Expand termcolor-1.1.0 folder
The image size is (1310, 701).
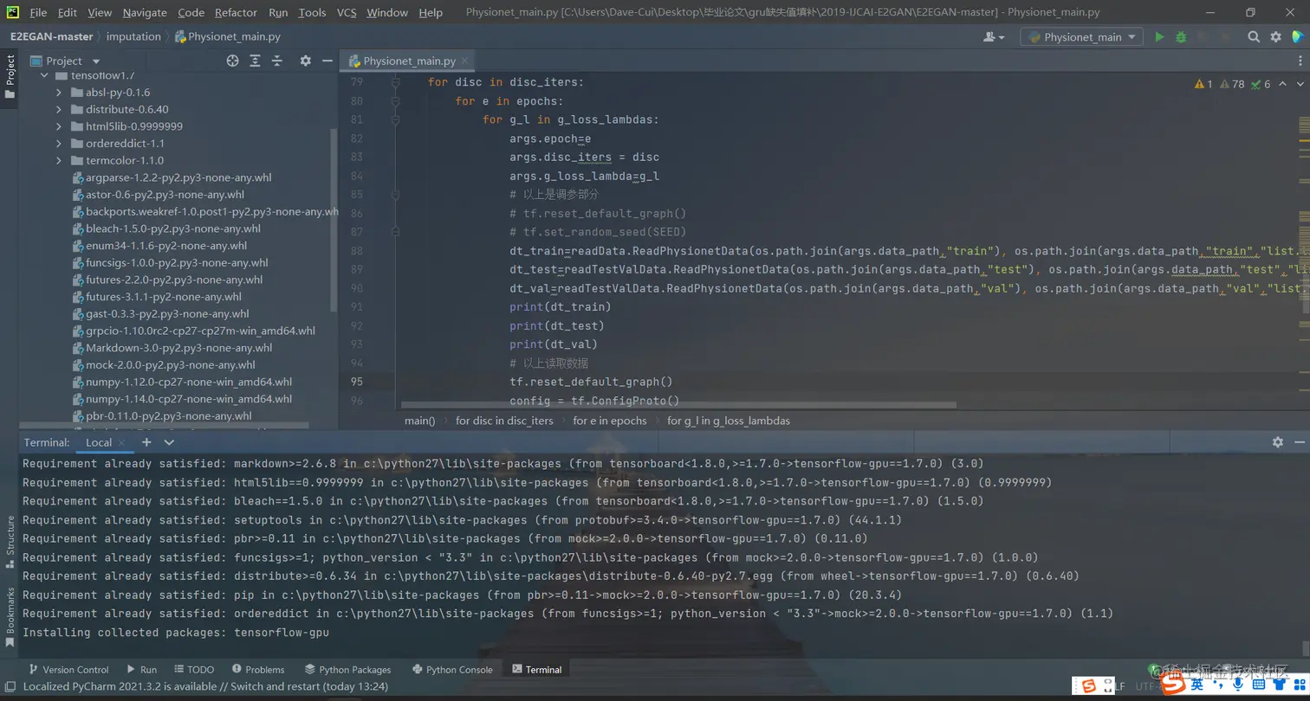click(x=59, y=161)
